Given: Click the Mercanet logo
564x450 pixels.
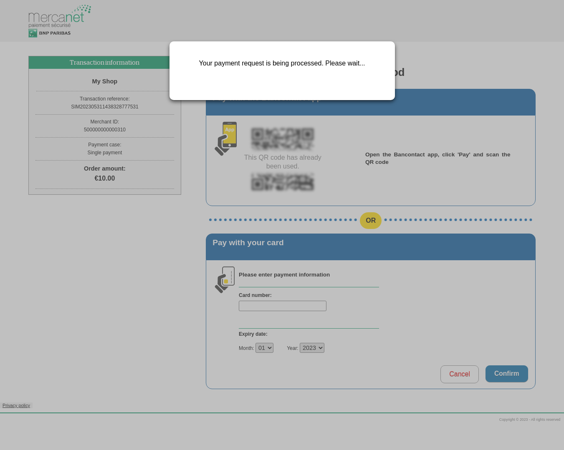Looking at the screenshot, I should click(59, 16).
